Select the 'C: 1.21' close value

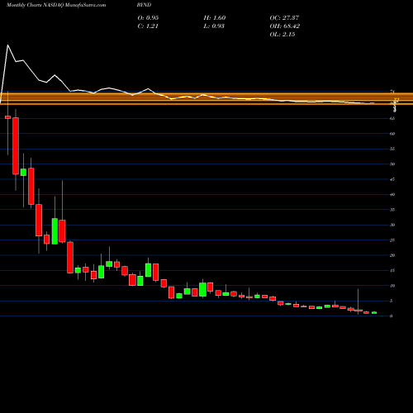[x=148, y=26]
